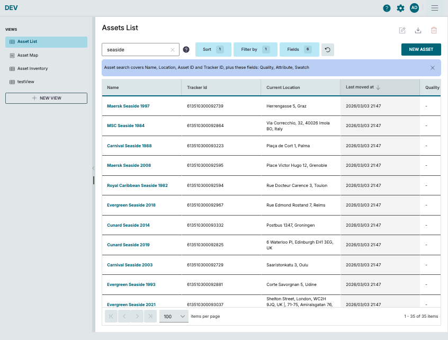Go to last page of results
This screenshot has width=448, height=340.
150,316
